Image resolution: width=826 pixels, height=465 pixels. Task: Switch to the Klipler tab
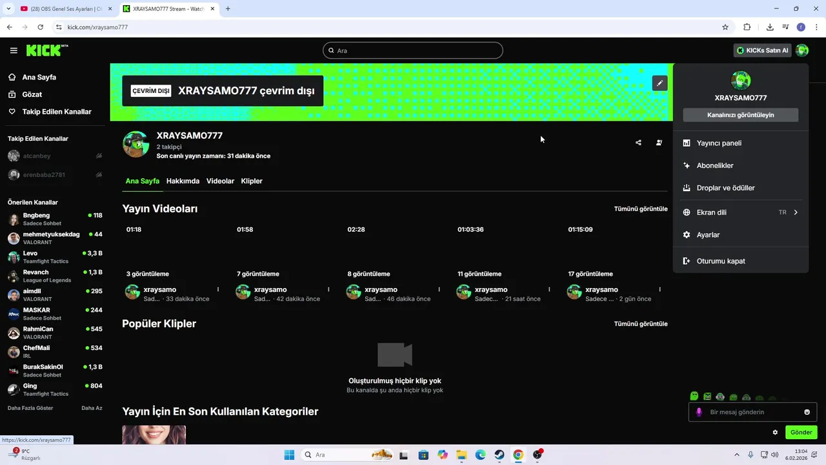tap(252, 181)
